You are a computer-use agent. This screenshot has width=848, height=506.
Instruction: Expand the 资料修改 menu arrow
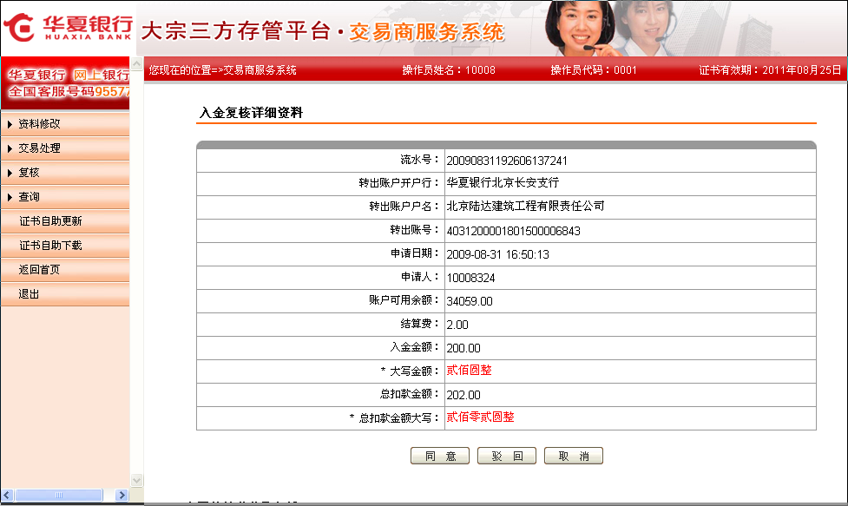(x=10, y=124)
